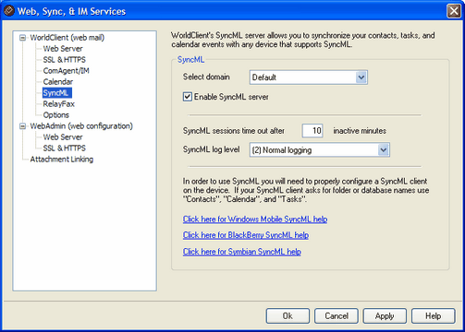Click the 'Select domain' label
The height and width of the screenshot is (332, 465).
point(206,77)
